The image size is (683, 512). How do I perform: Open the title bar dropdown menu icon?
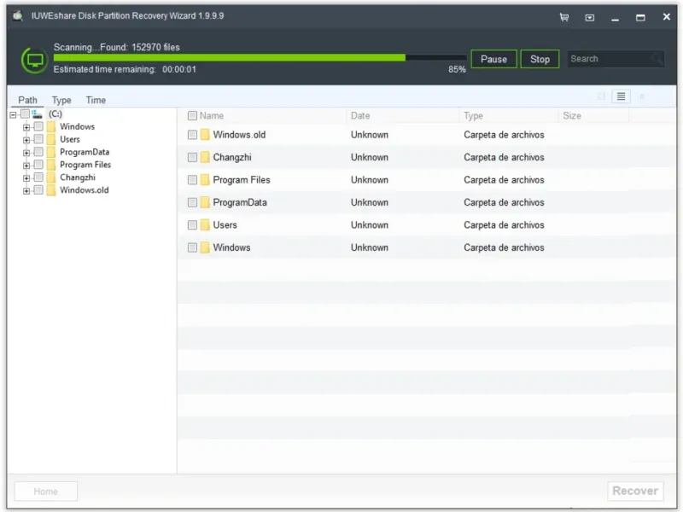pyautogui.click(x=589, y=17)
